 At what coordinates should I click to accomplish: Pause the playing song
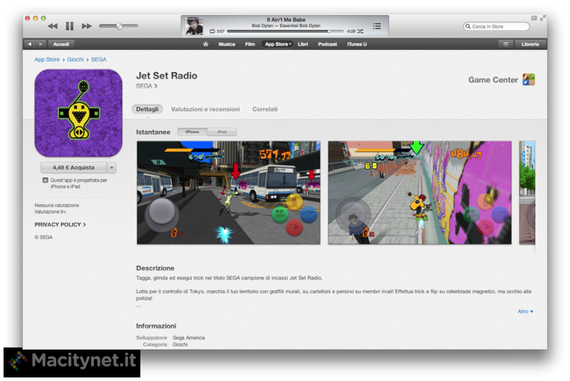(69, 26)
